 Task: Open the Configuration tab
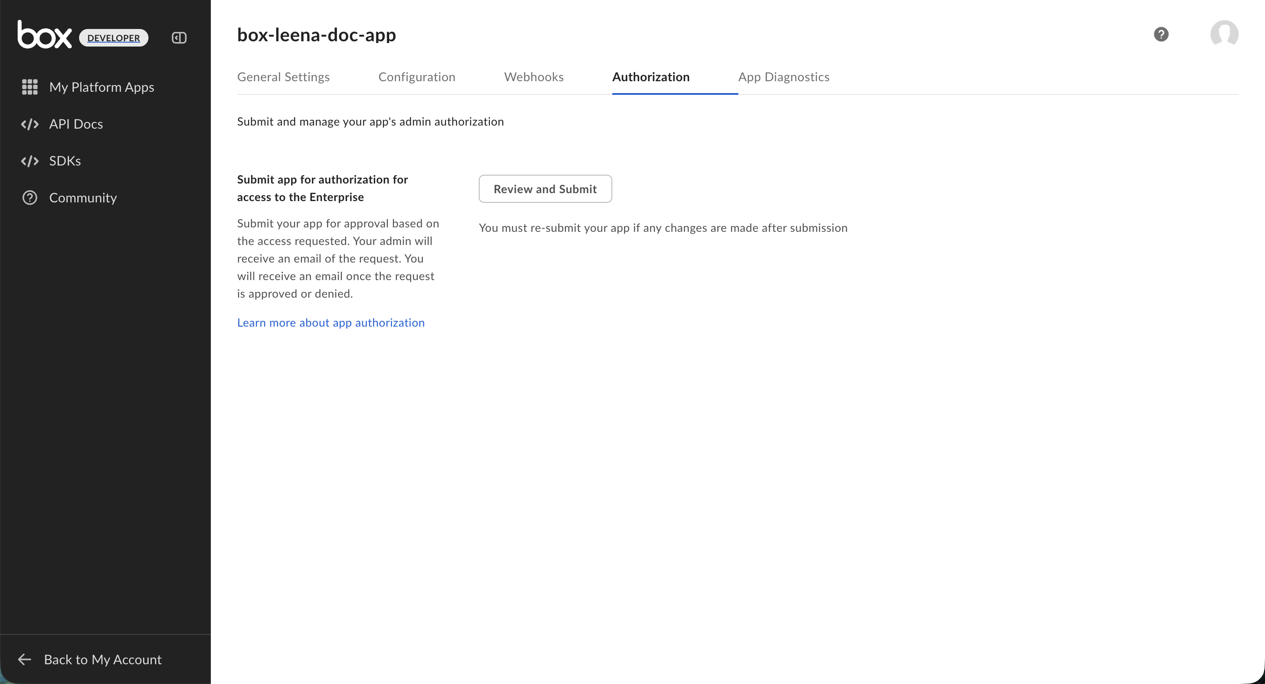point(416,77)
